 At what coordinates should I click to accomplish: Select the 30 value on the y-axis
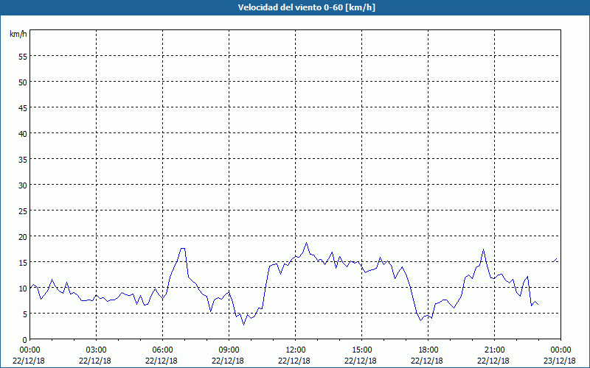(23, 185)
